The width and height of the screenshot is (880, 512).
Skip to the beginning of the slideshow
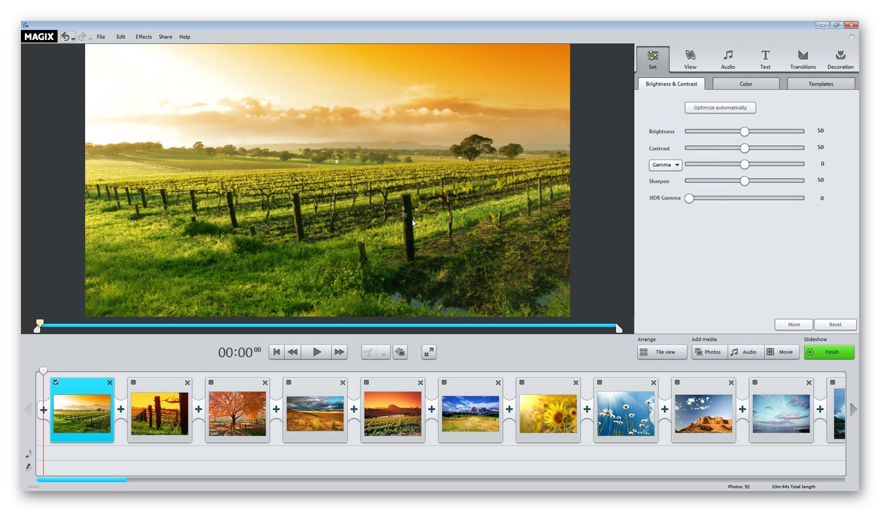(277, 352)
